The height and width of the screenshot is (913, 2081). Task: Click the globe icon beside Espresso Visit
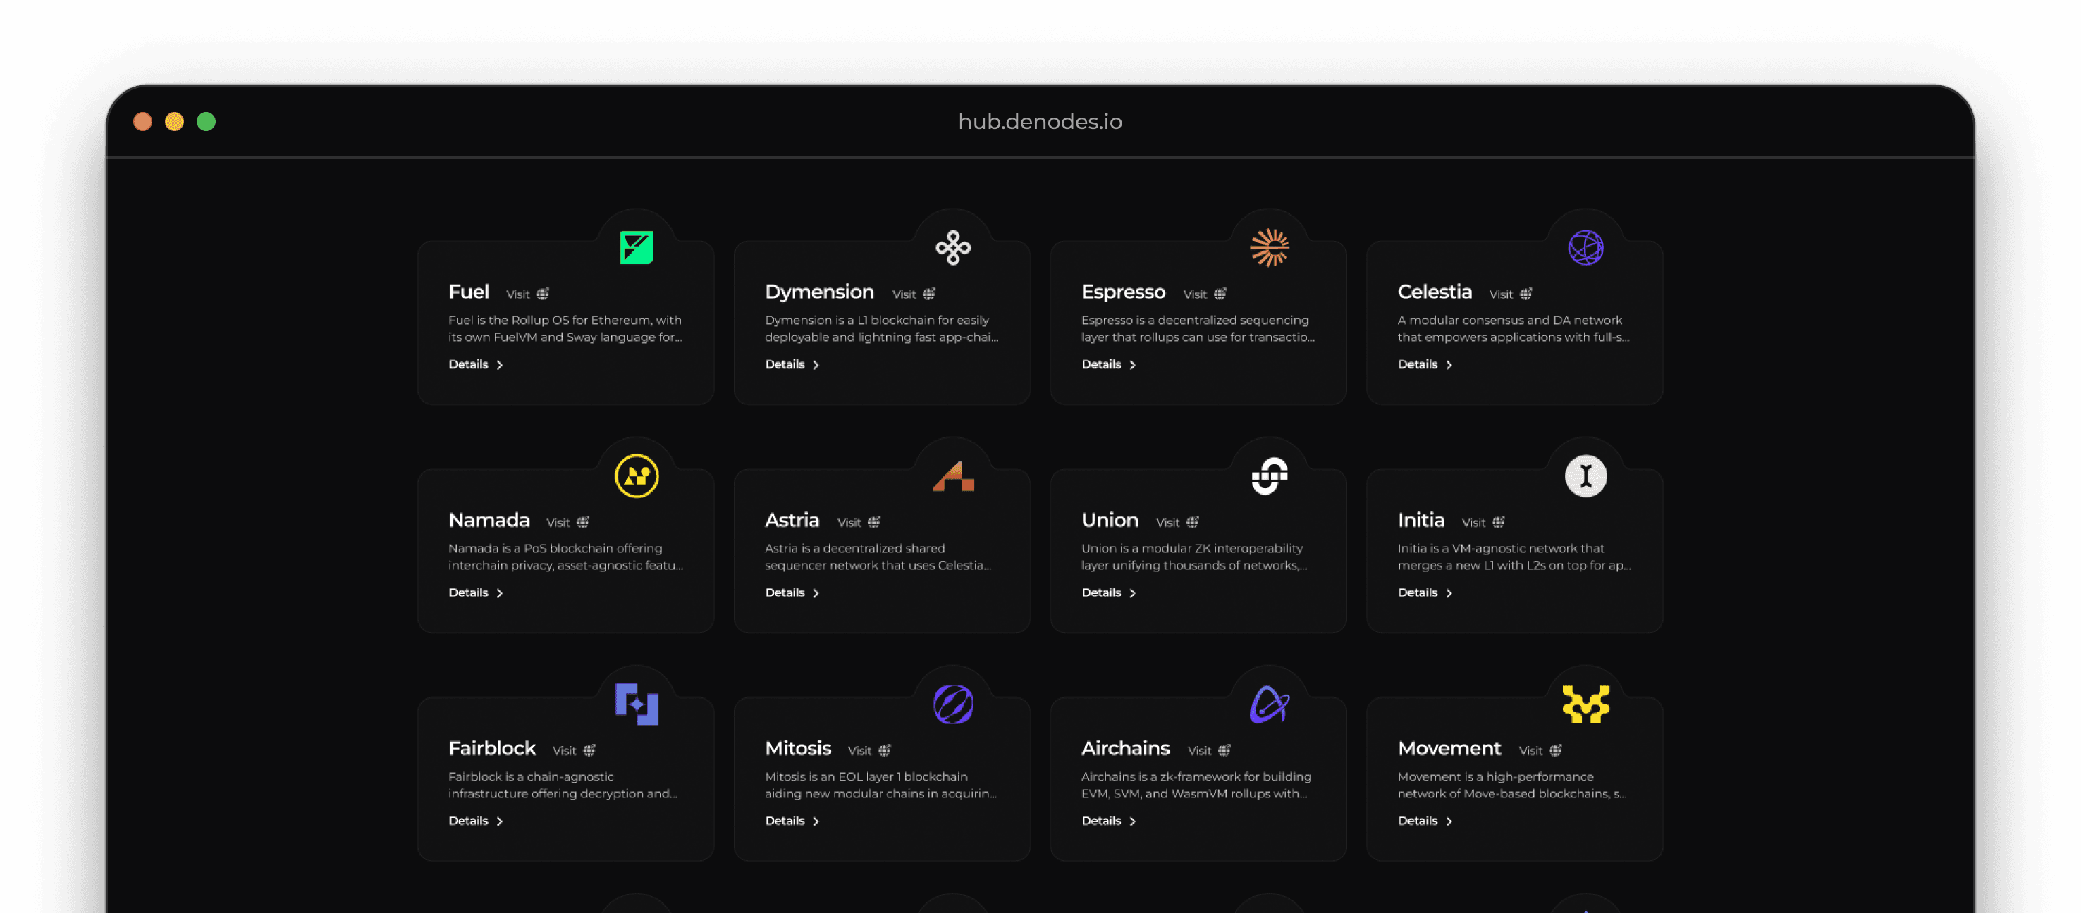1220,294
